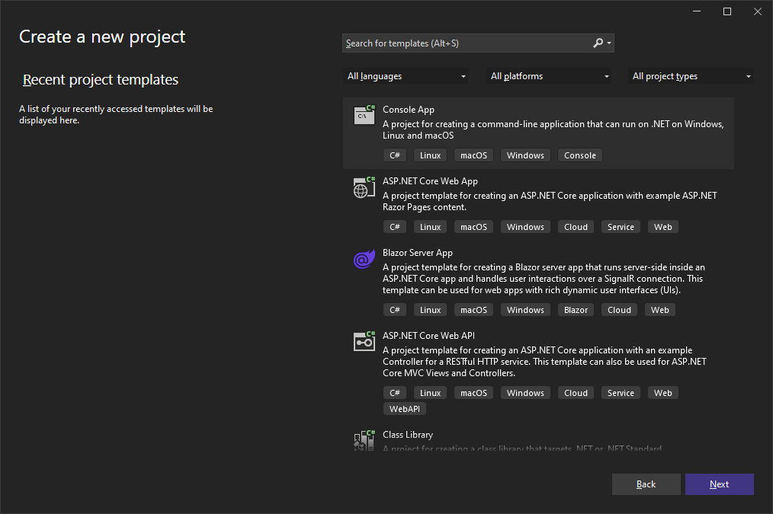The width and height of the screenshot is (773, 514).
Task: Click the Blazor tag under Blazor Server App
Action: click(x=576, y=309)
